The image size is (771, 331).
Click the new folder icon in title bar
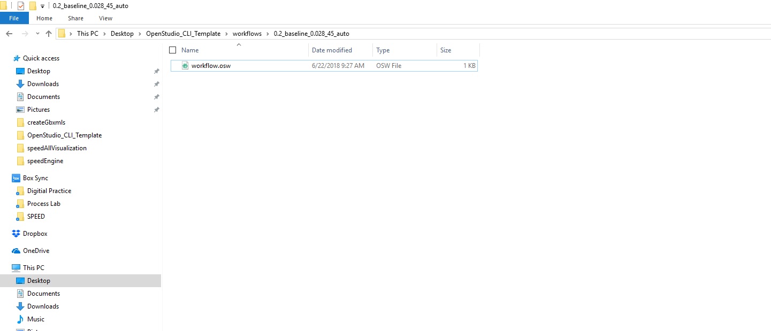pyautogui.click(x=32, y=5)
